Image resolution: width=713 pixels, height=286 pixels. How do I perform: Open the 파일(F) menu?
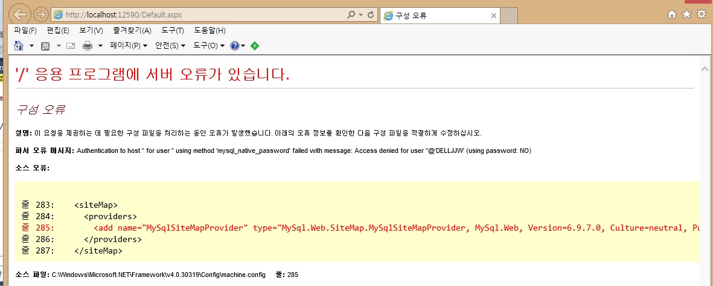[25, 31]
